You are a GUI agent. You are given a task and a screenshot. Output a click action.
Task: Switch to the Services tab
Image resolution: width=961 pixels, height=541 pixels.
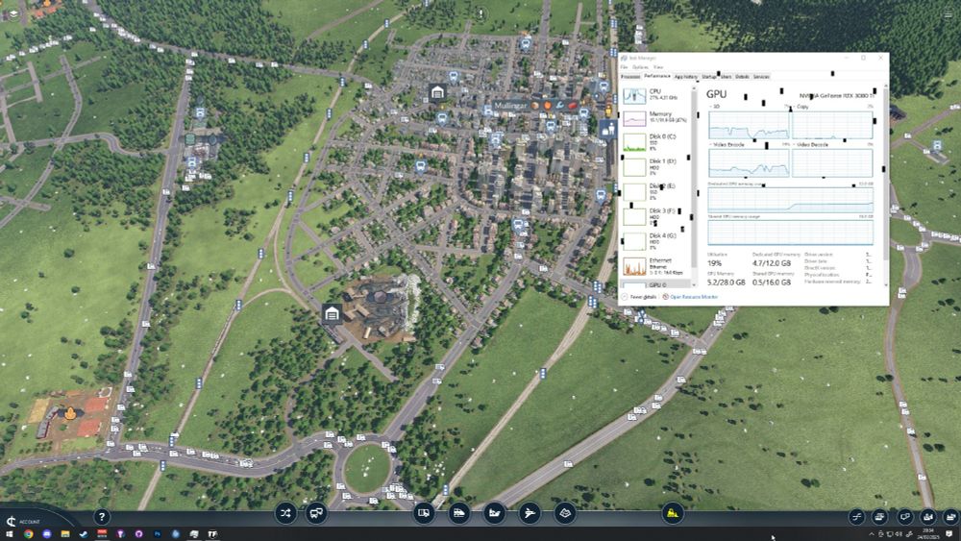tap(761, 77)
